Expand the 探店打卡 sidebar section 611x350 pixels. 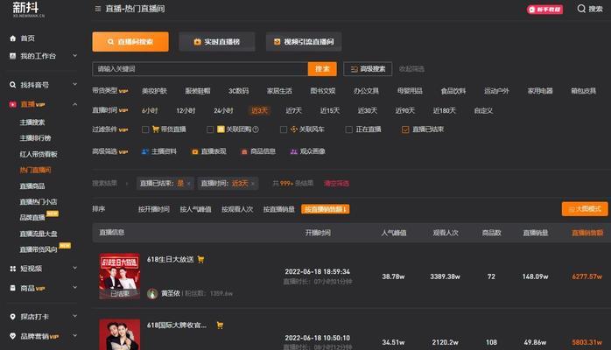[74, 316]
